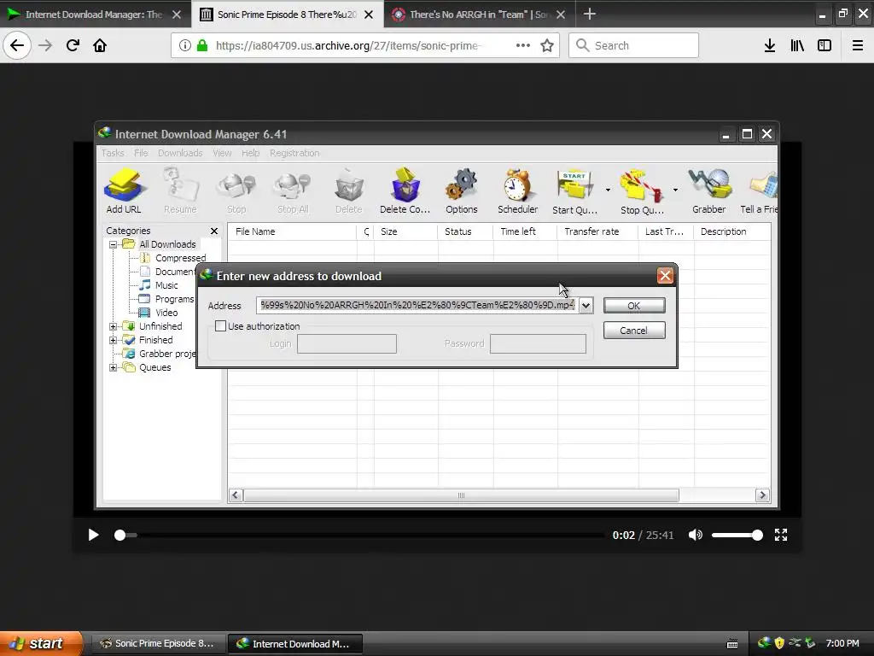Click the Address input field

(417, 305)
